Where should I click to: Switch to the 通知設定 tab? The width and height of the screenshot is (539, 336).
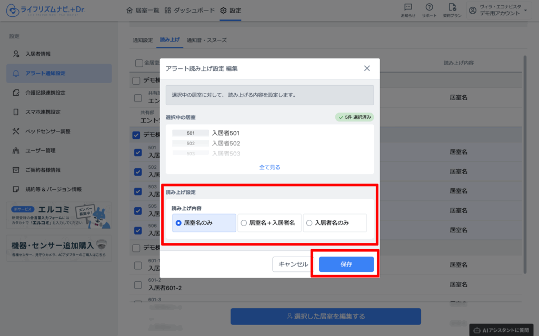pyautogui.click(x=143, y=40)
